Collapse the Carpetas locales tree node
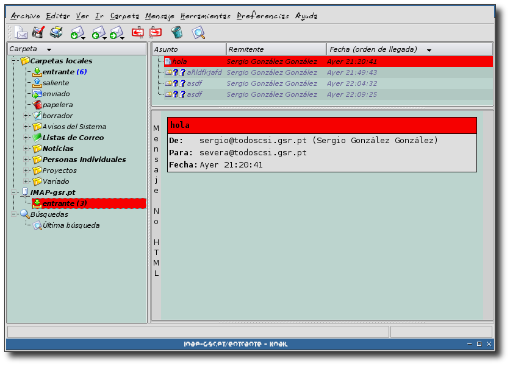Viewport: 510px width, 366px height. [x=13, y=61]
